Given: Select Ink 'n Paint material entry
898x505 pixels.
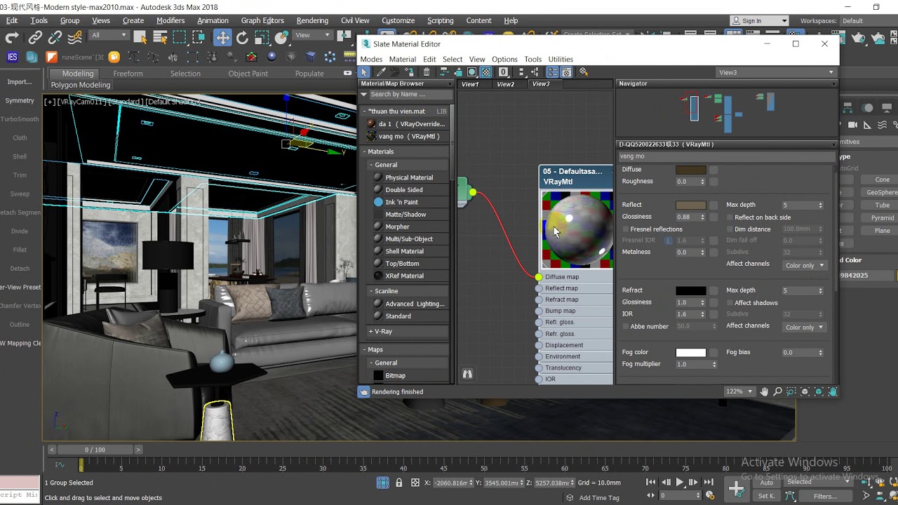Looking at the screenshot, I should 401,202.
